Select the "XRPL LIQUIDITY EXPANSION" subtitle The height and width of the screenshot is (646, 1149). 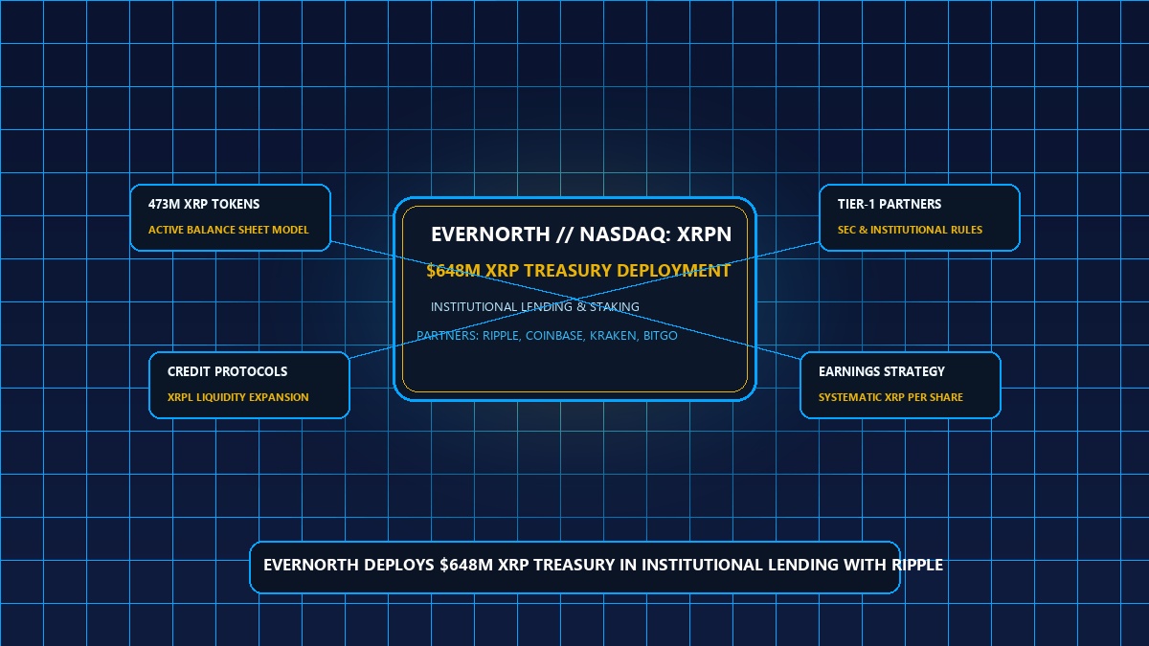[x=238, y=397]
